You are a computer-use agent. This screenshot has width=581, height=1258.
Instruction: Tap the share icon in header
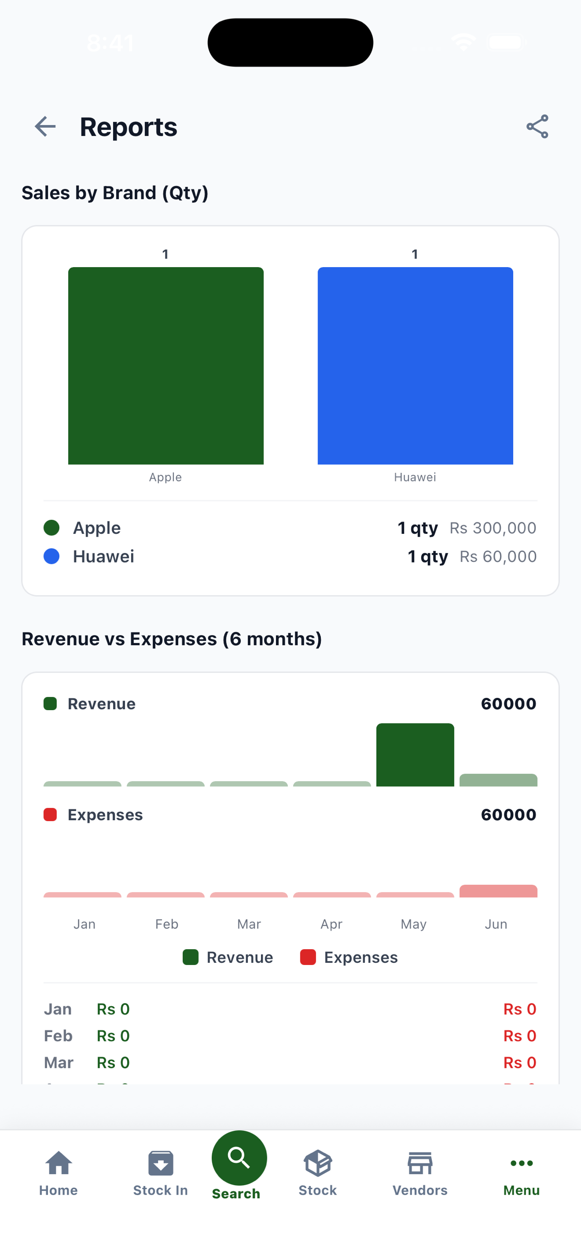pos(537,127)
